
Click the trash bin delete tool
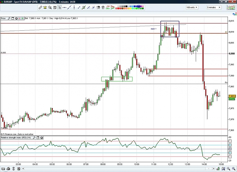pyautogui.click(x=103, y=8)
